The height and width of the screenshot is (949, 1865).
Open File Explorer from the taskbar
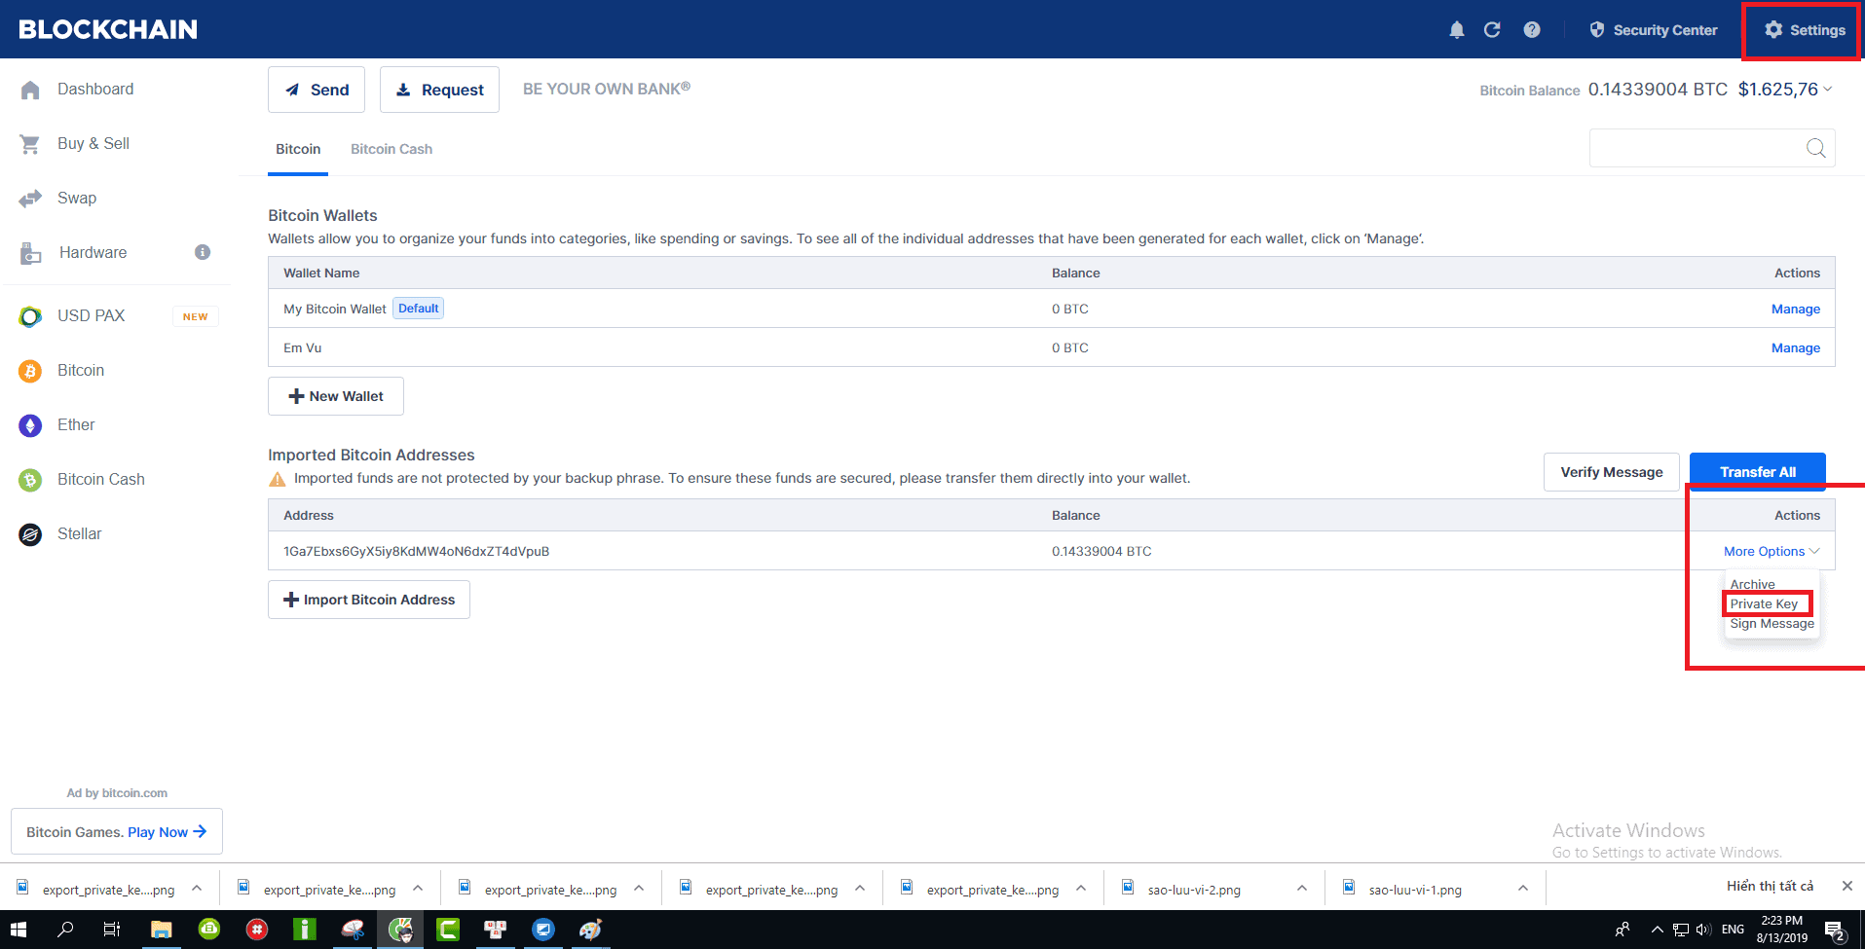coord(161,930)
